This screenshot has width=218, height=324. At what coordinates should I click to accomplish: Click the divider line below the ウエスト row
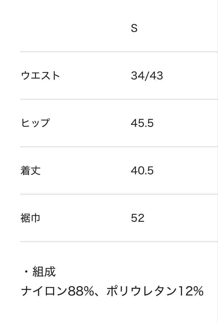(119, 99)
